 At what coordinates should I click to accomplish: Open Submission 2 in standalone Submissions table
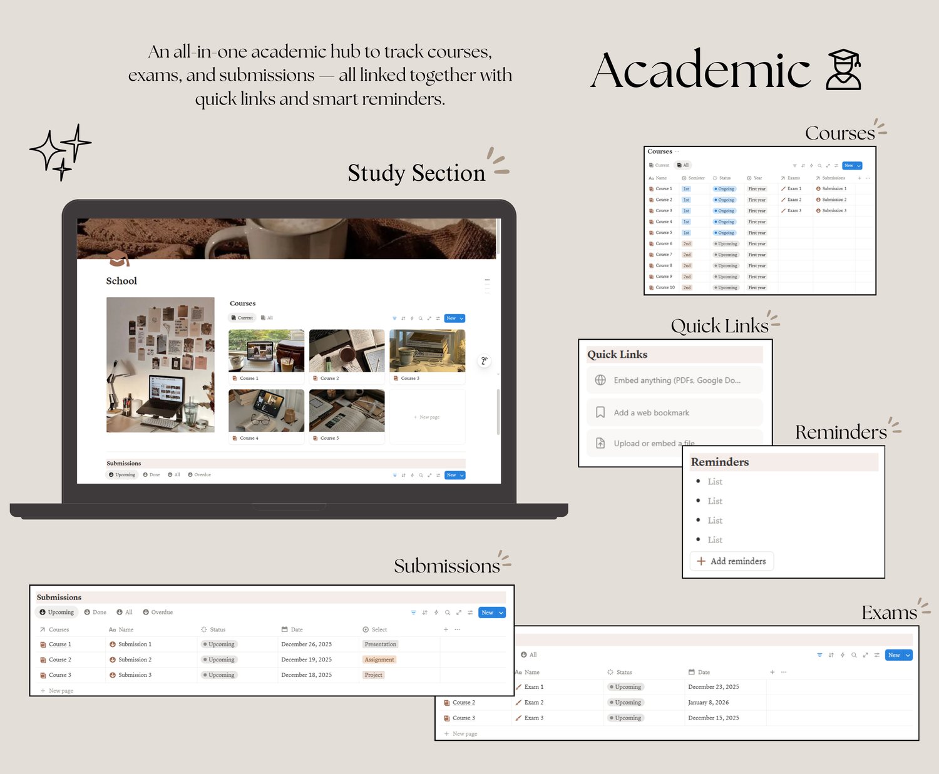[x=135, y=659]
